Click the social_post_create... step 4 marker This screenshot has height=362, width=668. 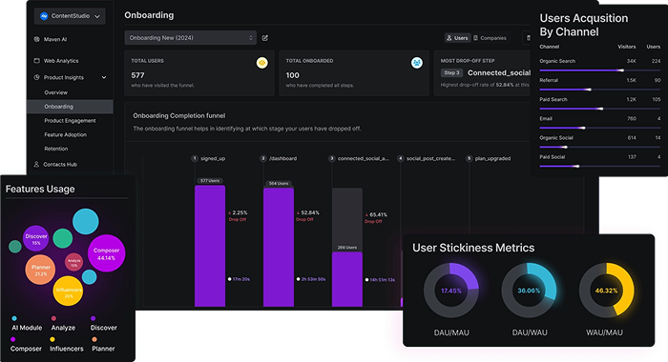coord(401,158)
